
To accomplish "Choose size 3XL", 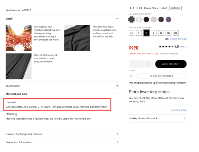I will (x=176, y=33).
